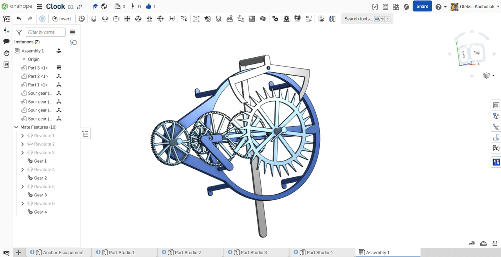Switch to the Anchor Escapement tab
The height and width of the screenshot is (257, 501).
tap(59, 253)
